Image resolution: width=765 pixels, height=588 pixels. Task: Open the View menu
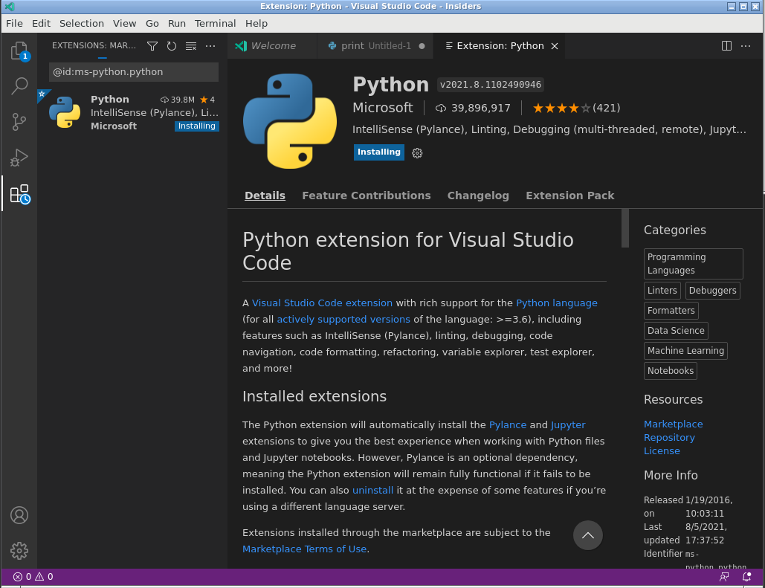click(x=124, y=24)
